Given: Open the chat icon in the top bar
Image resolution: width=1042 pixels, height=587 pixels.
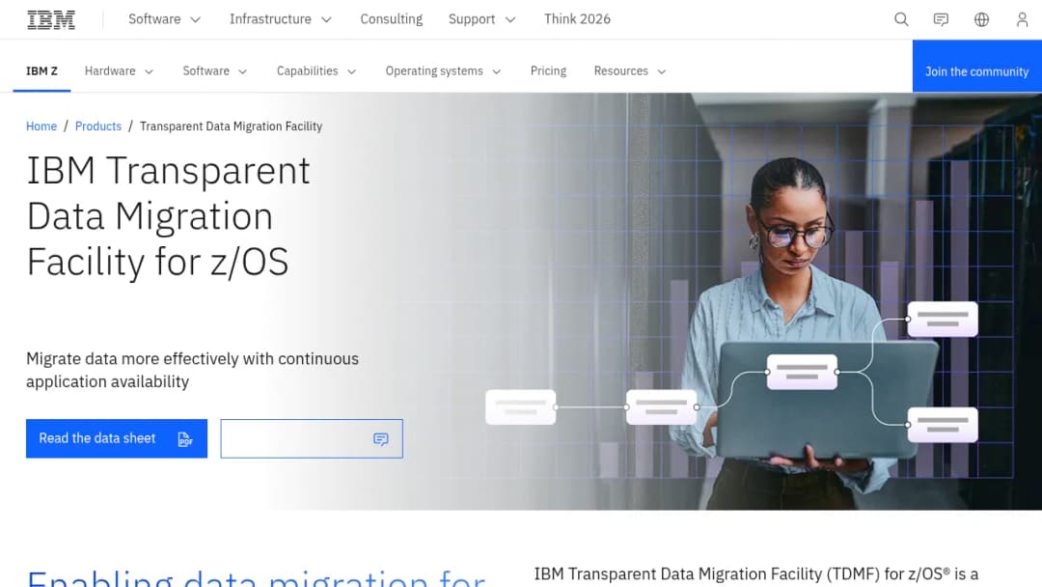Looking at the screenshot, I should click(x=941, y=19).
